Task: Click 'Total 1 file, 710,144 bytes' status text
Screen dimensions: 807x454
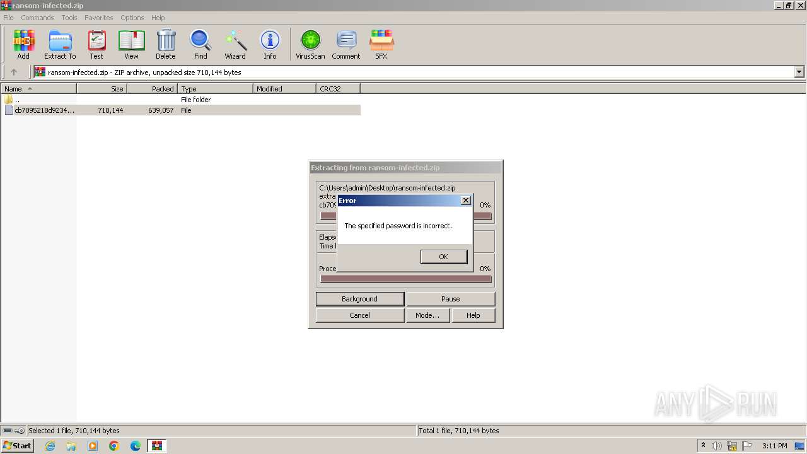Action: [x=459, y=431]
